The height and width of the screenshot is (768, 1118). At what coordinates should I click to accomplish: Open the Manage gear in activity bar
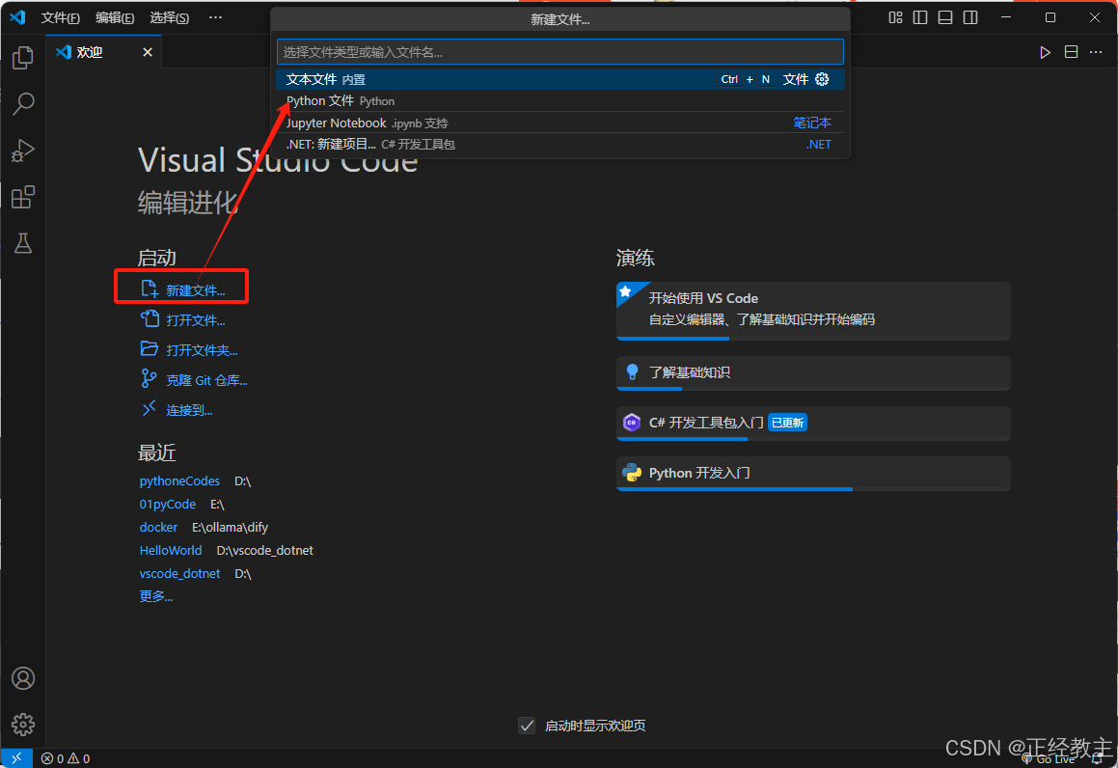pos(23,725)
